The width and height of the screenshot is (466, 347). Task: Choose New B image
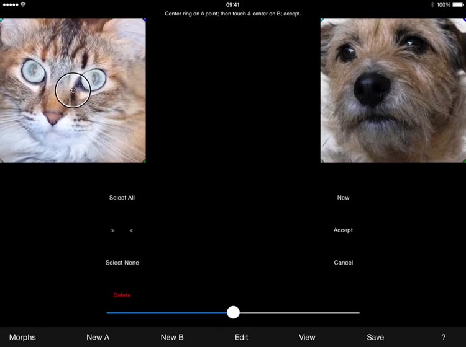(172, 337)
